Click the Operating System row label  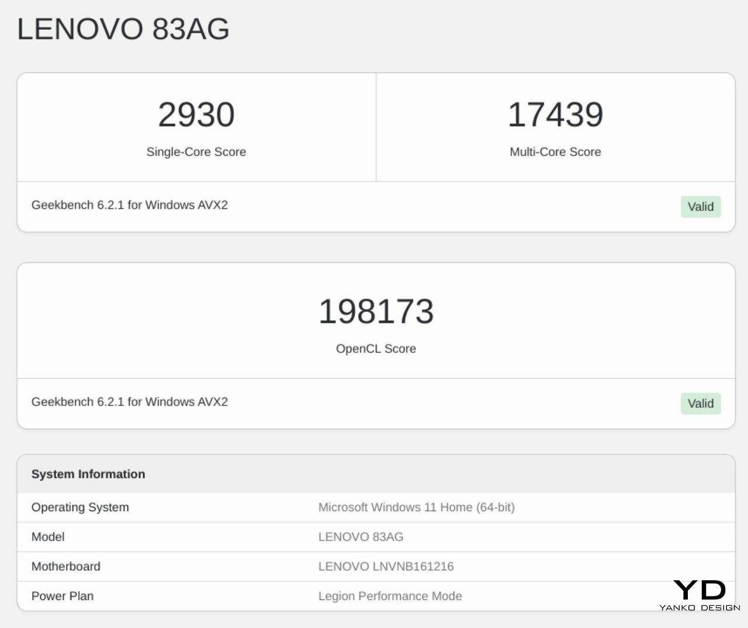click(x=80, y=508)
